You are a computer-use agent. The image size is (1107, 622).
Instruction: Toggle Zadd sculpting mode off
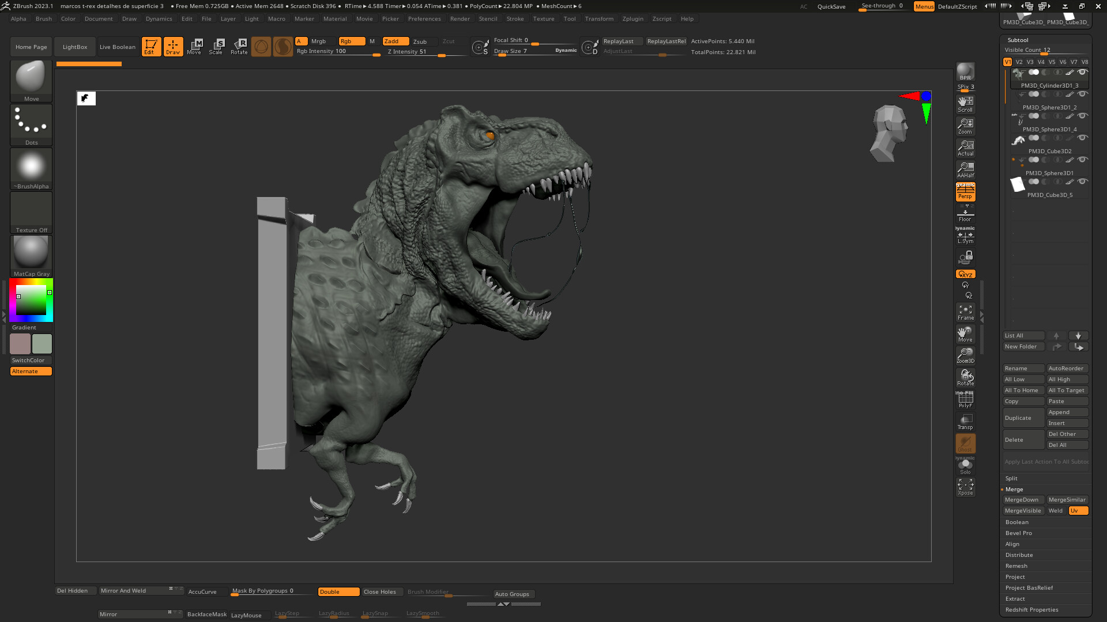click(396, 41)
